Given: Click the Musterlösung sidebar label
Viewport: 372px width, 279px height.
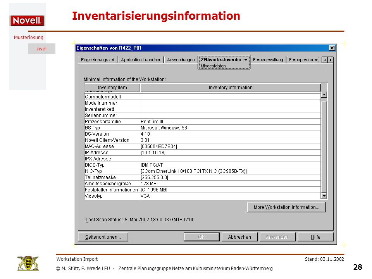Looking at the screenshot, I should point(28,38).
